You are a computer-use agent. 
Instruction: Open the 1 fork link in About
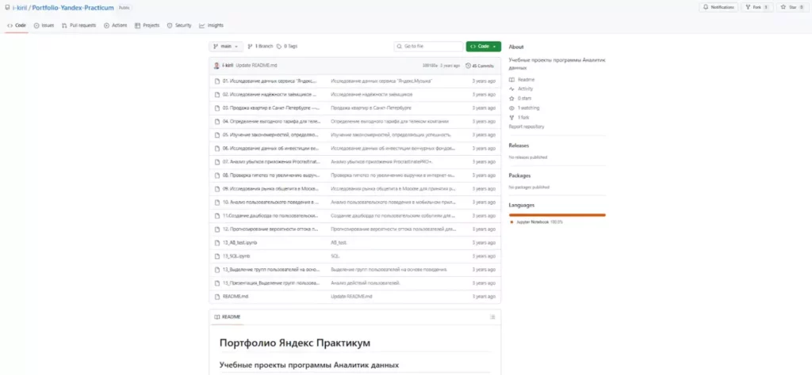(x=520, y=117)
